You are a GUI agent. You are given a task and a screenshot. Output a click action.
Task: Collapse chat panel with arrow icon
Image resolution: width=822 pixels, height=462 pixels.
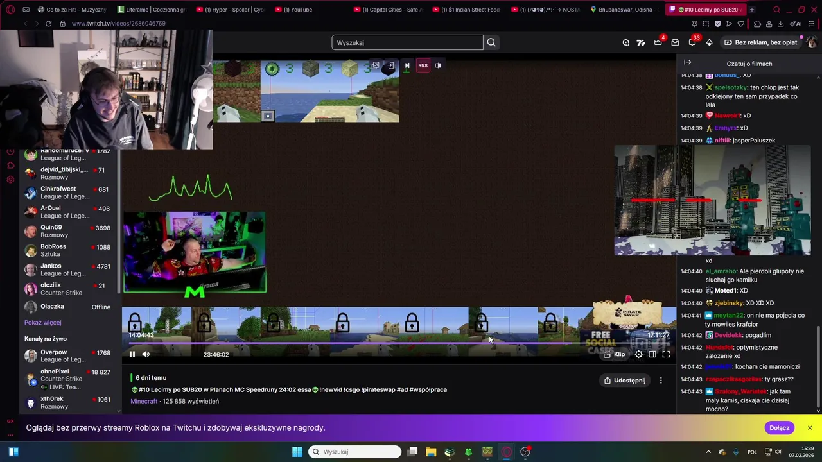tap(687, 62)
